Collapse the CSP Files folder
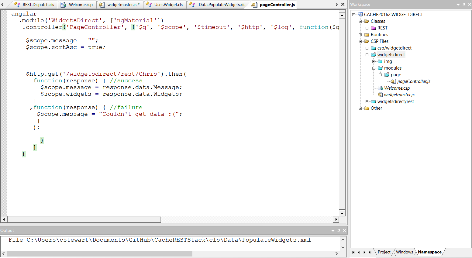Screen dimensions: 472x258 (360, 41)
